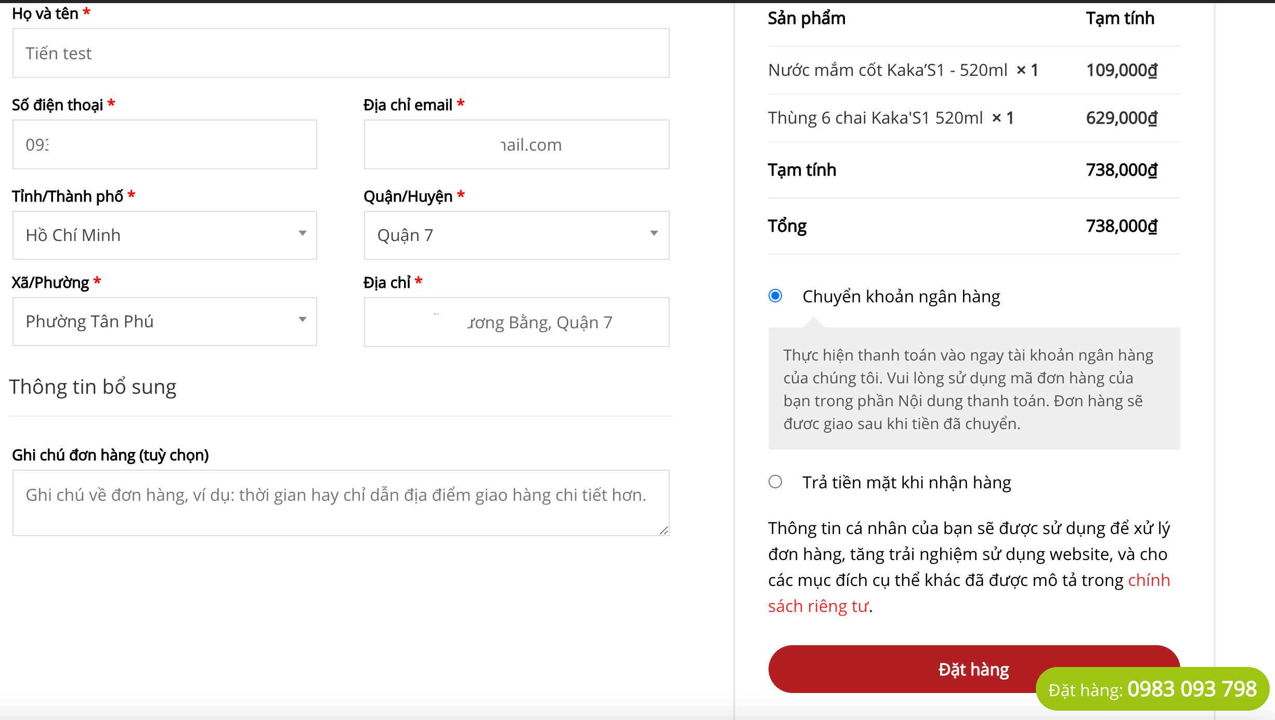
Task: Click the Phường Tân Phú arrow icon
Action: tap(302, 319)
